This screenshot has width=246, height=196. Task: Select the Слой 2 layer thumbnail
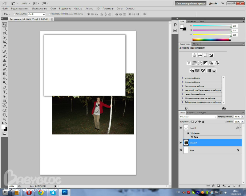point(186,142)
